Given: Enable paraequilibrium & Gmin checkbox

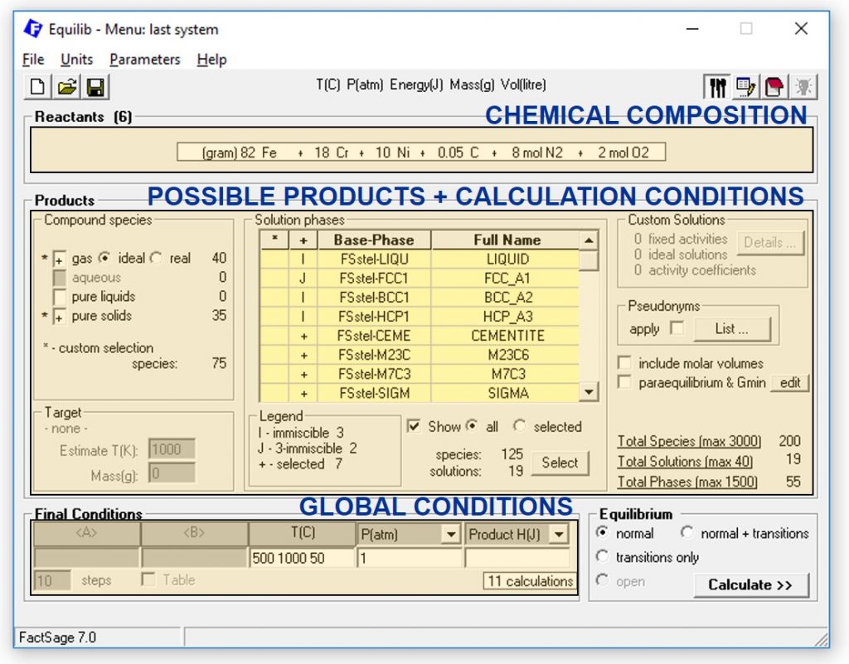Looking at the screenshot, I should coord(624,382).
